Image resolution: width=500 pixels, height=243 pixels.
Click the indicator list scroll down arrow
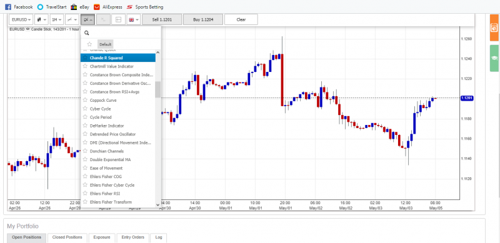pyautogui.click(x=158, y=204)
